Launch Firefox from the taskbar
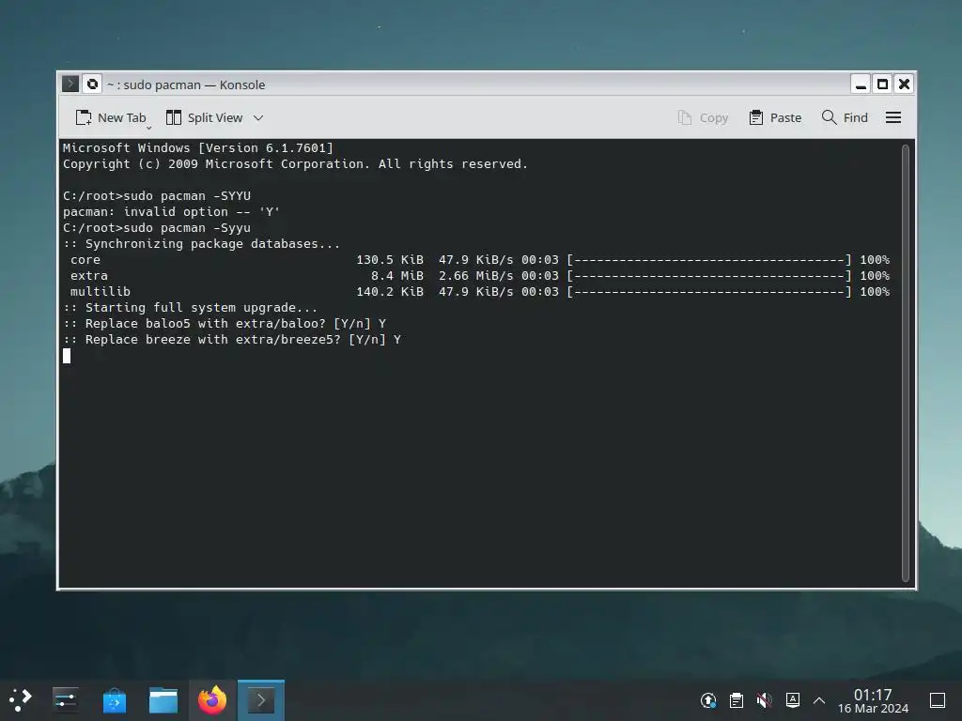This screenshot has width=962, height=721. pyautogui.click(x=212, y=700)
